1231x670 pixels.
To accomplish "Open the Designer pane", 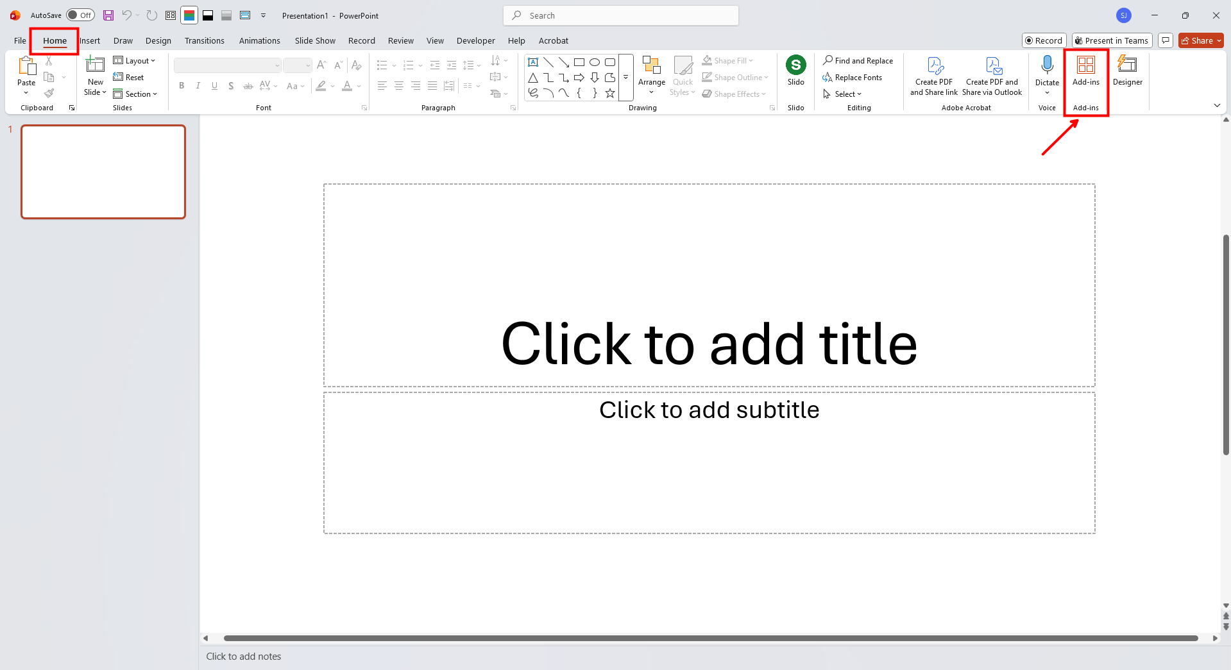I will (1127, 71).
